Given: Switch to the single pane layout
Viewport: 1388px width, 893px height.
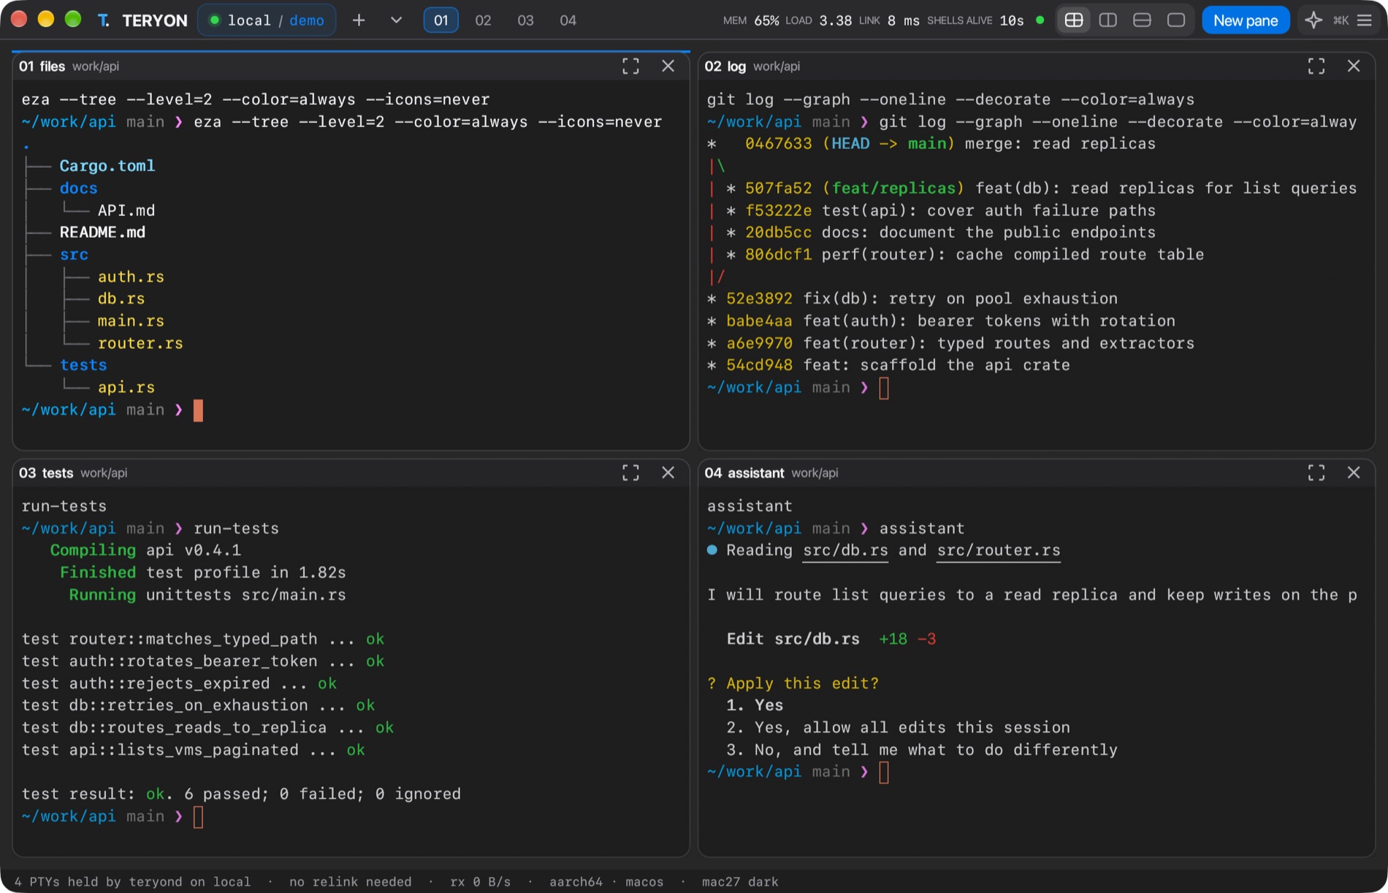Looking at the screenshot, I should click(1176, 20).
